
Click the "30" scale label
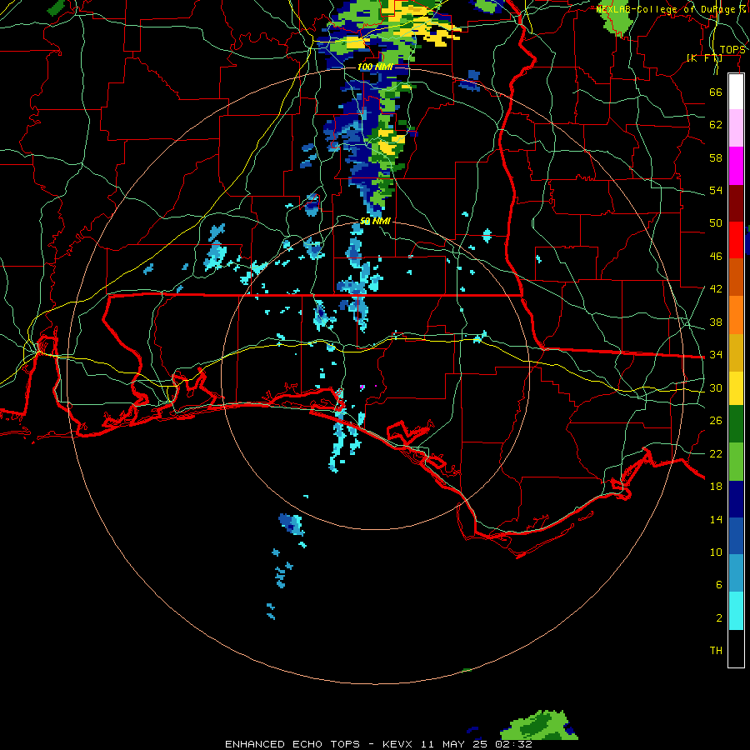tap(716, 387)
